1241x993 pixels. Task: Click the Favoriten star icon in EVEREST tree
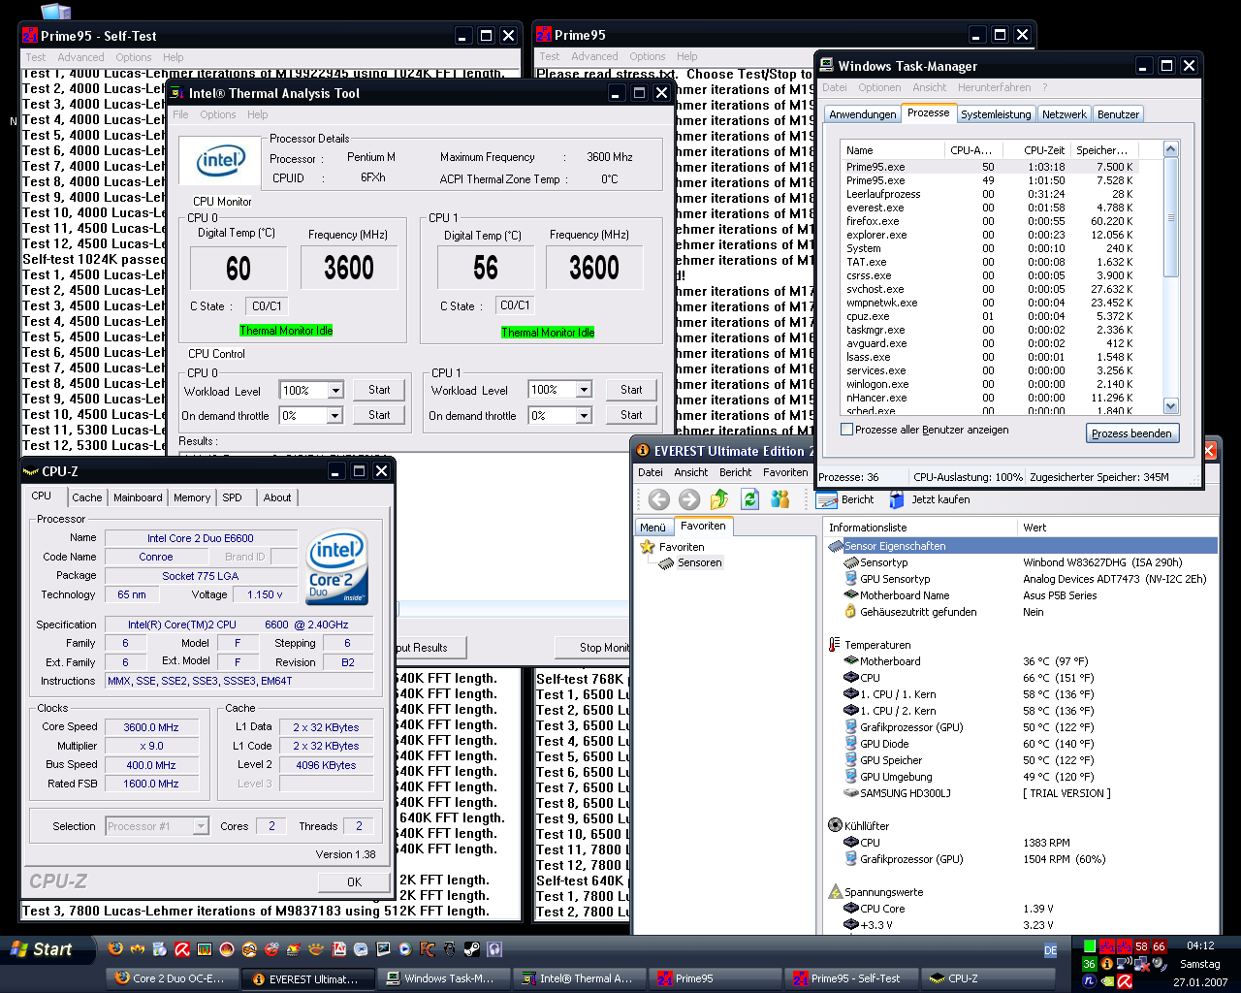point(648,547)
